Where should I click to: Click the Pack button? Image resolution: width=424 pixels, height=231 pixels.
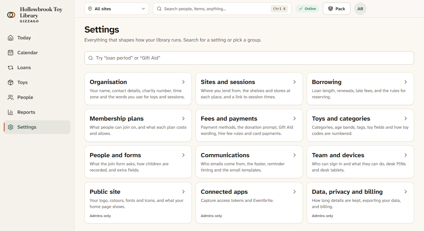336,9
